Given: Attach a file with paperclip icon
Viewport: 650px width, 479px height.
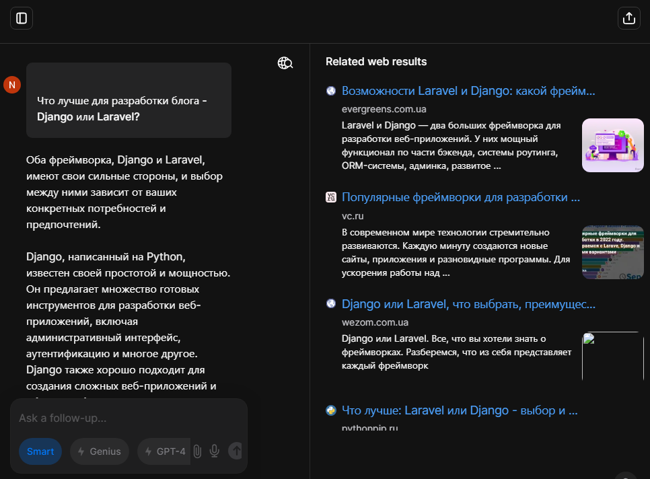Looking at the screenshot, I should [197, 451].
